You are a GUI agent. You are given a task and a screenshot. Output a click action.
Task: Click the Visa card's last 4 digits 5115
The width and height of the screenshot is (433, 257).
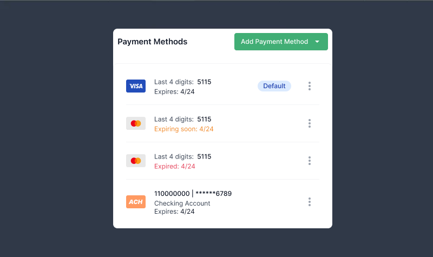coord(204,82)
